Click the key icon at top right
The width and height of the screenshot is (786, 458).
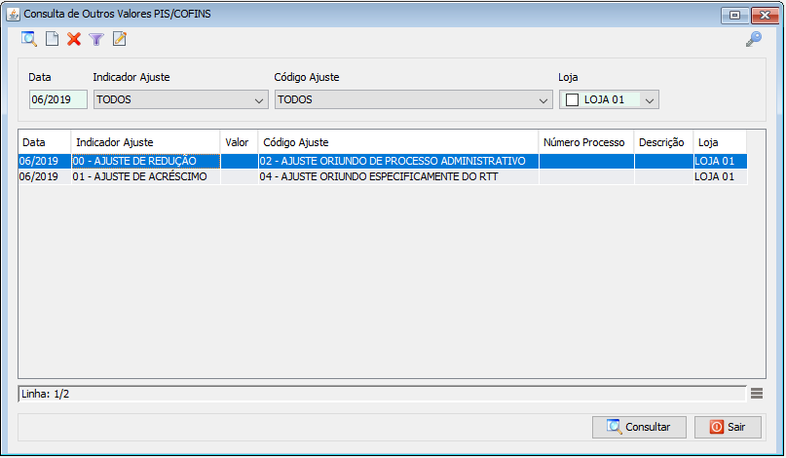pyautogui.click(x=754, y=39)
